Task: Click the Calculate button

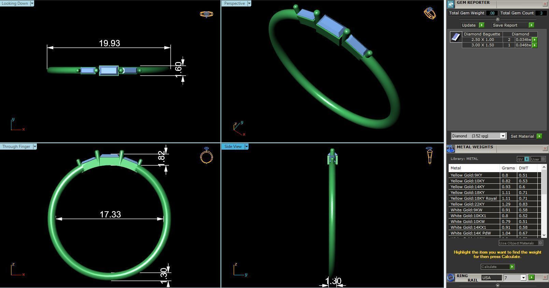Action: (497, 267)
